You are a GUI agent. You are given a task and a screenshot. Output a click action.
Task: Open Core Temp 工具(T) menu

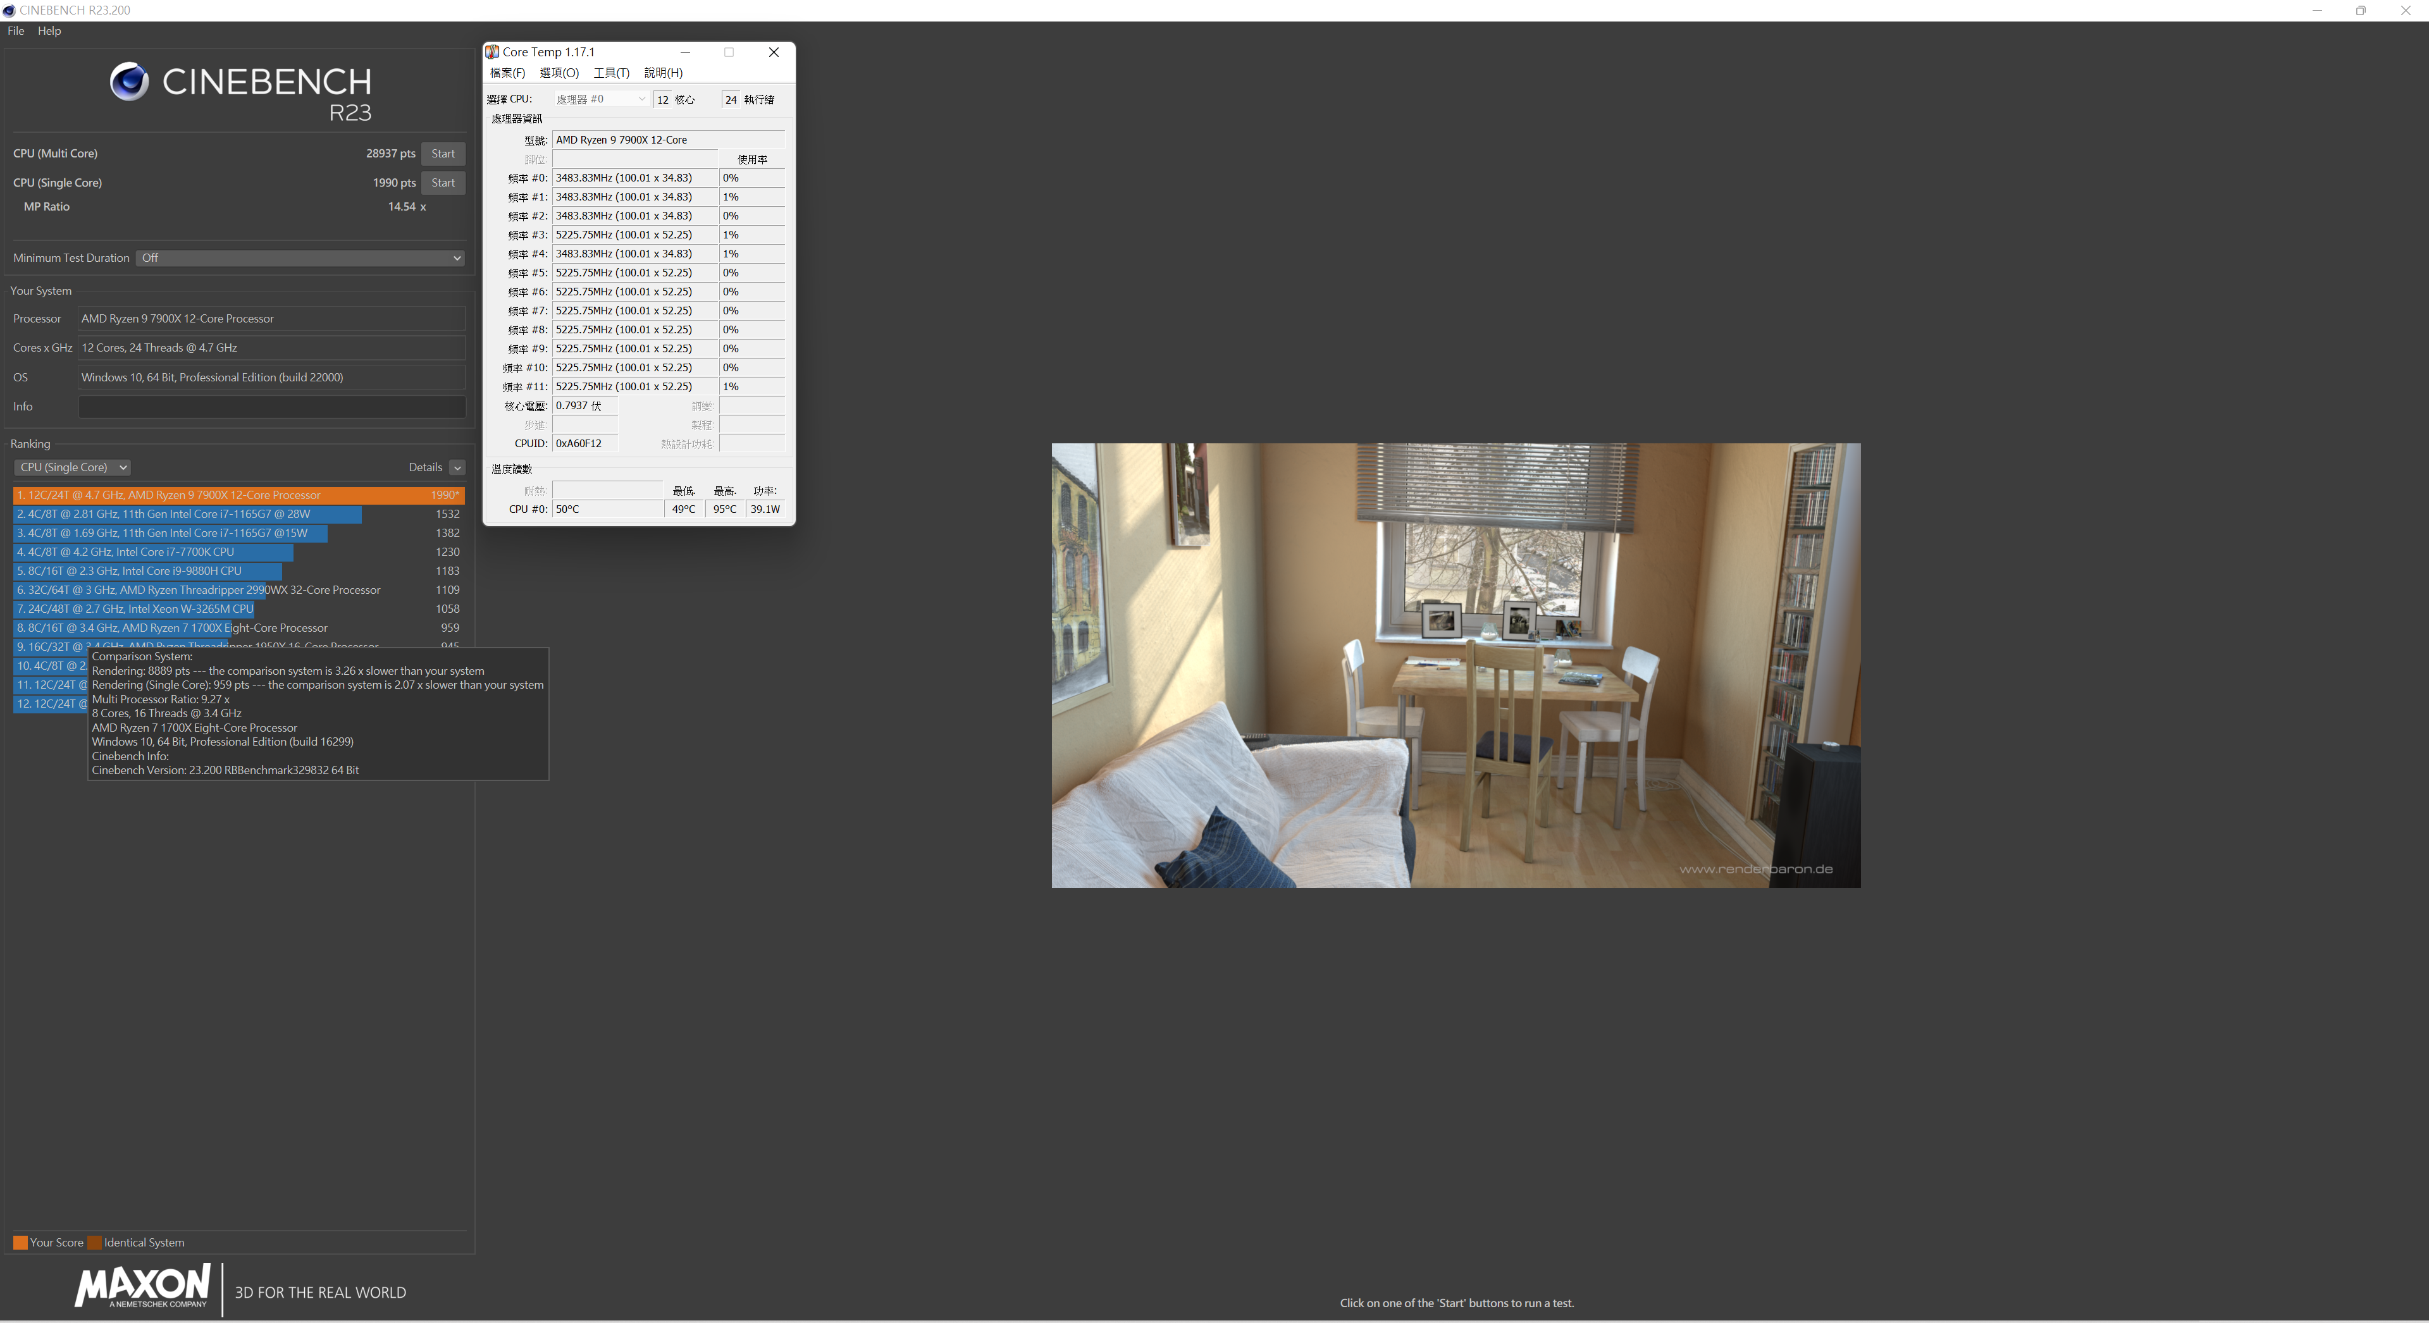[x=611, y=73]
